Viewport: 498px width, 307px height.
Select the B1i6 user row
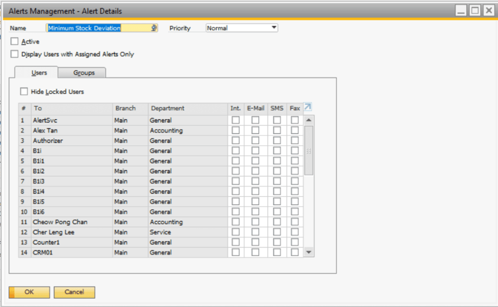[161, 212]
